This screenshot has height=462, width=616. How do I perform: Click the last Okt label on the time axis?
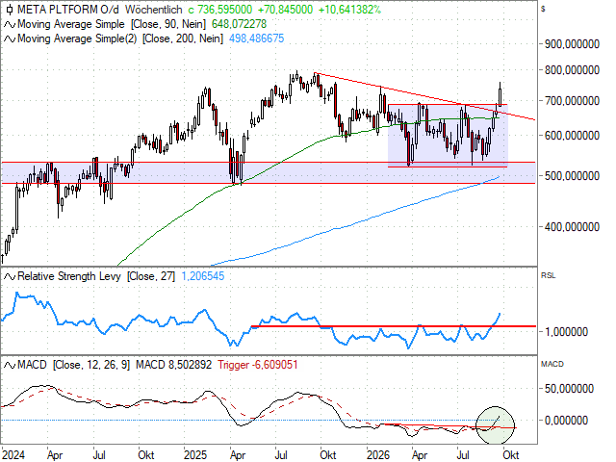pyautogui.click(x=510, y=455)
